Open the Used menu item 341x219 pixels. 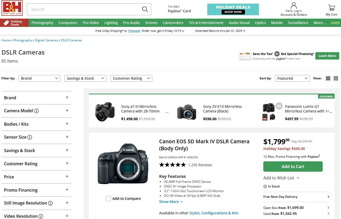click(x=335, y=23)
